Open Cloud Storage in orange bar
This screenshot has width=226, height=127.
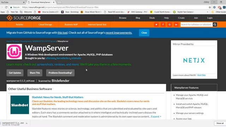click(x=45, y=25)
